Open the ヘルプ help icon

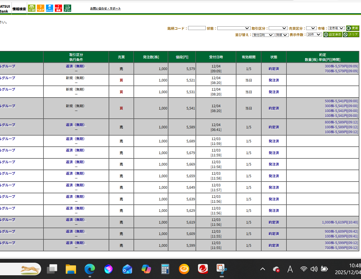[40, 8]
